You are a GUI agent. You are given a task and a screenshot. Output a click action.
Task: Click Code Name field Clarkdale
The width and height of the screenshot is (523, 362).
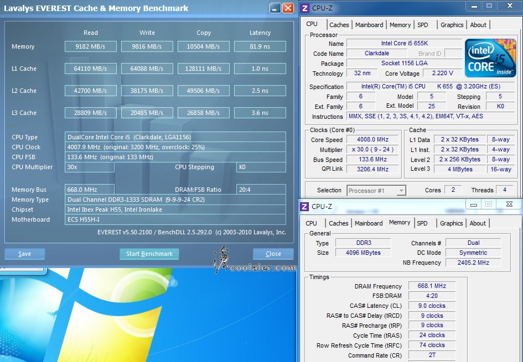pyautogui.click(x=376, y=53)
